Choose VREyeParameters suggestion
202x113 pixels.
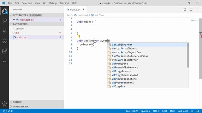pos(147,83)
